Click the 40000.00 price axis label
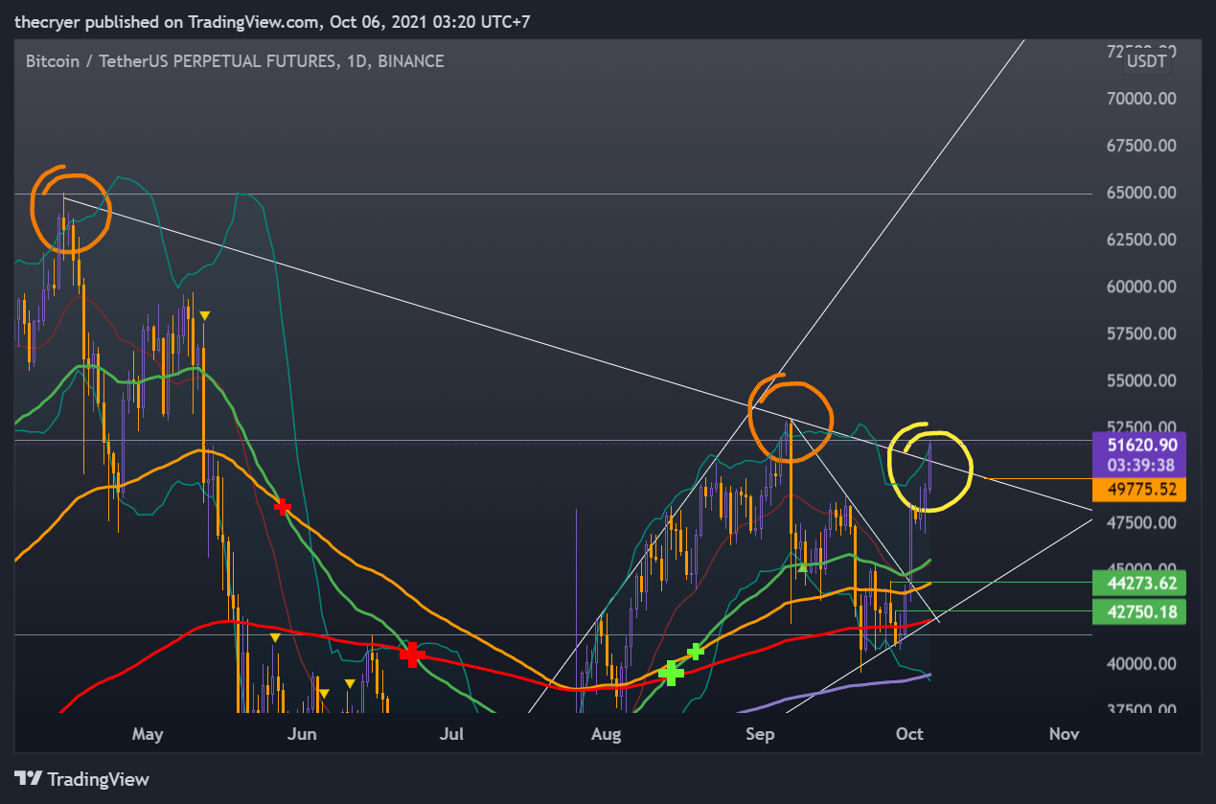Viewport: 1216px width, 804px height. (x=1140, y=663)
